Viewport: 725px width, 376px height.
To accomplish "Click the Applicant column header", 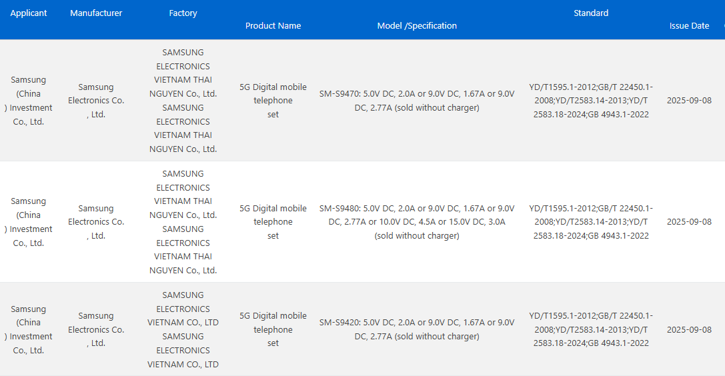I will tap(29, 13).
